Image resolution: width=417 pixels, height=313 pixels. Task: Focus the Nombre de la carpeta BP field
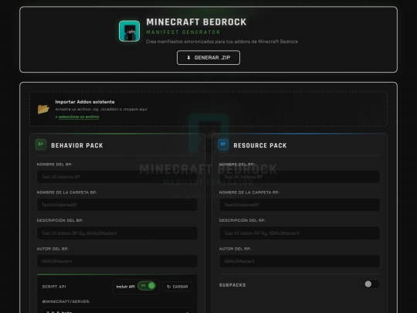point(117,205)
